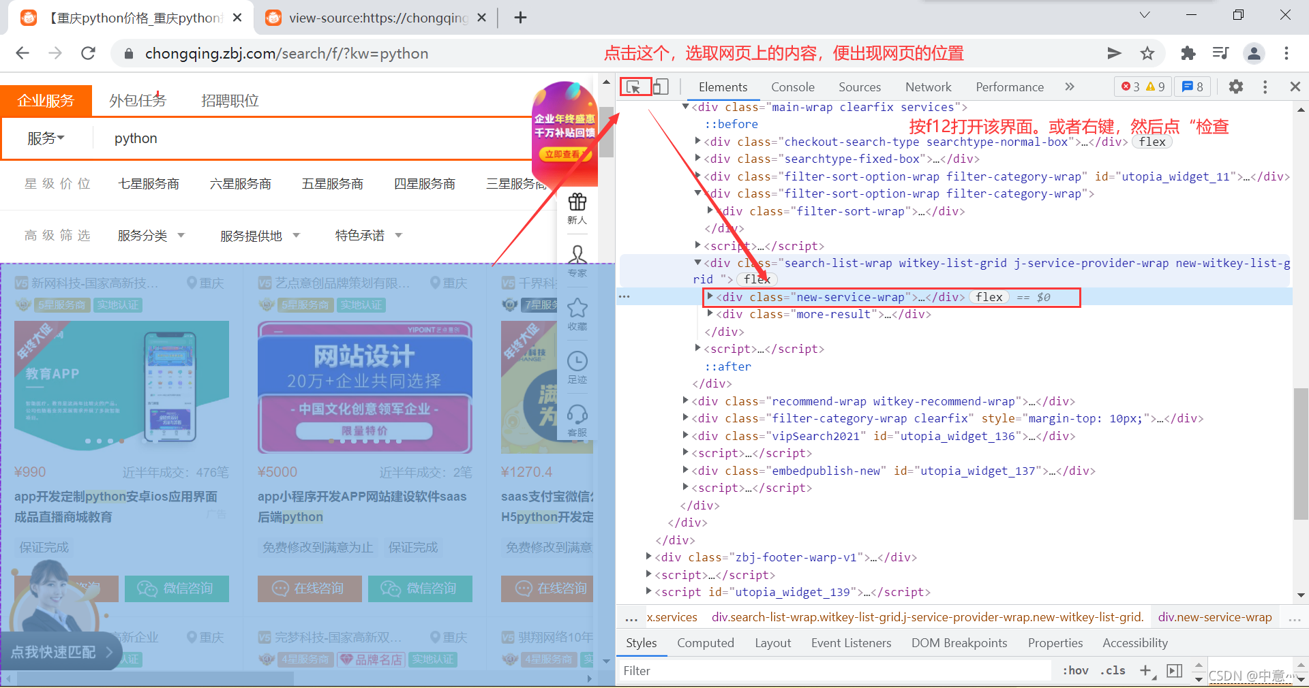
Task: Reload the current page
Action: click(x=88, y=53)
